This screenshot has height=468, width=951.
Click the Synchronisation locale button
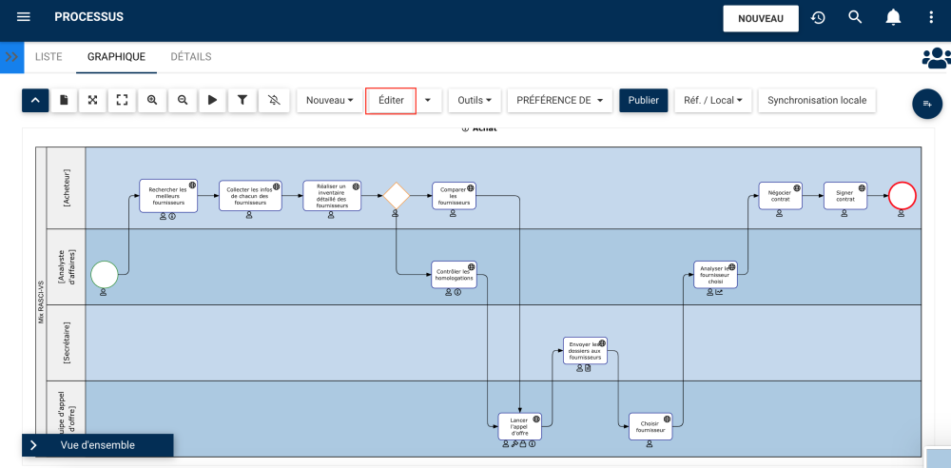tap(817, 100)
